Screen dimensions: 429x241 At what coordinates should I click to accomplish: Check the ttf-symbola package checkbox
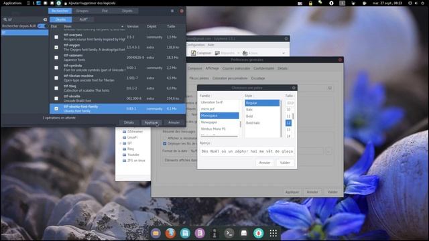tap(56, 68)
